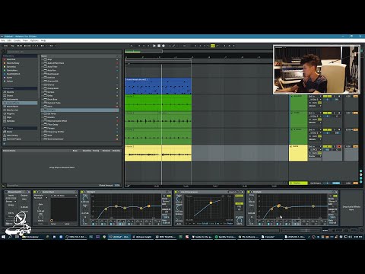Select the yellow audio clip

click(x=158, y=153)
